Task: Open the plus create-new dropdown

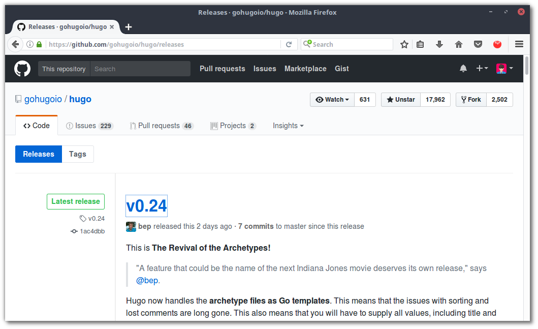Action: (x=482, y=68)
